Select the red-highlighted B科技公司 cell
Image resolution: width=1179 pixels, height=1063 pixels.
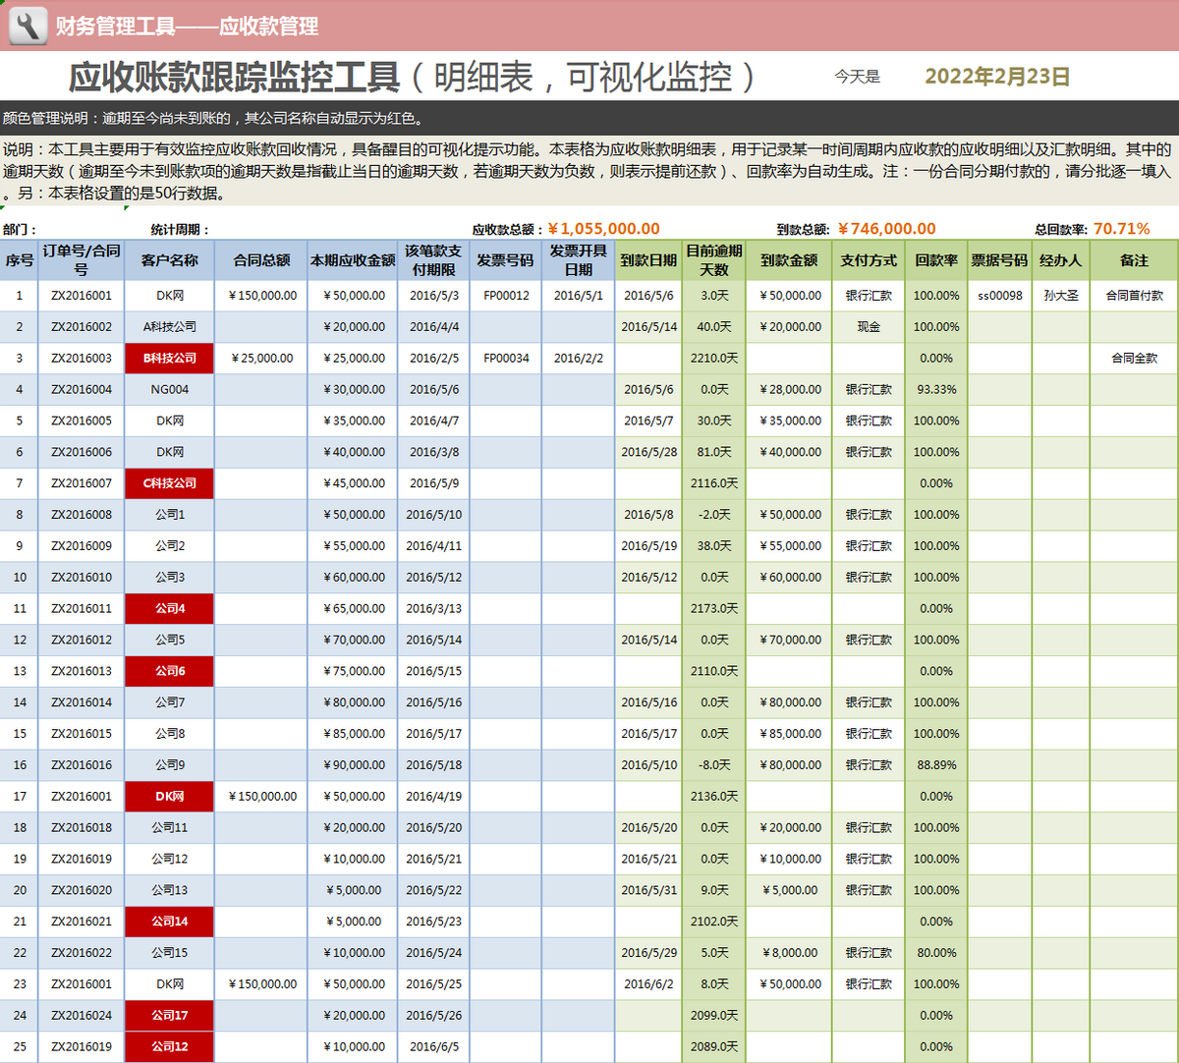pos(169,358)
